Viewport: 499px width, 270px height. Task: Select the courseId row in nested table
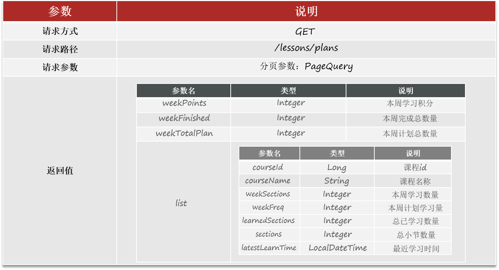tap(345, 167)
